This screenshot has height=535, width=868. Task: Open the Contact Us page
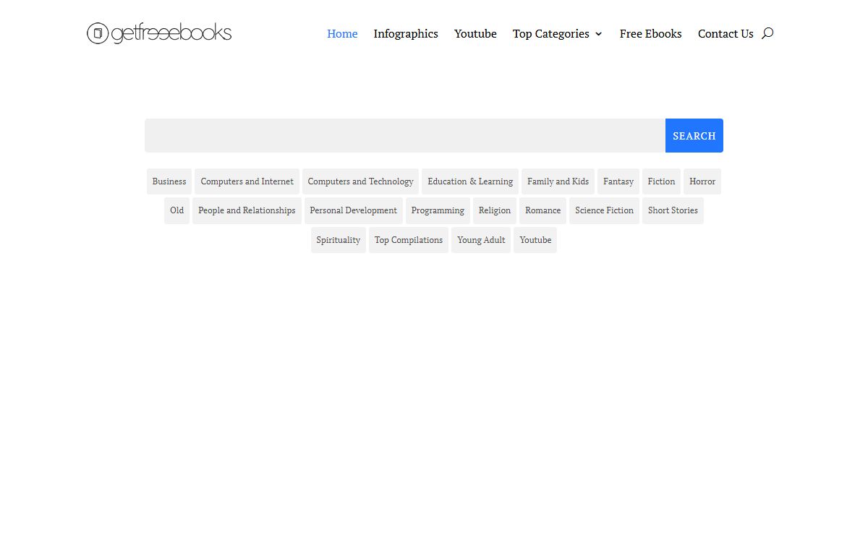[x=725, y=34]
